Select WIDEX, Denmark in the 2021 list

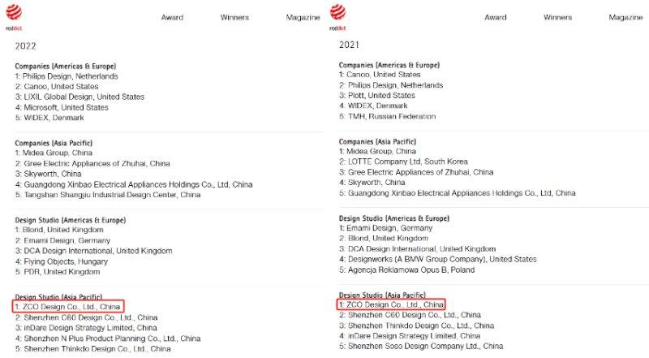(x=373, y=106)
